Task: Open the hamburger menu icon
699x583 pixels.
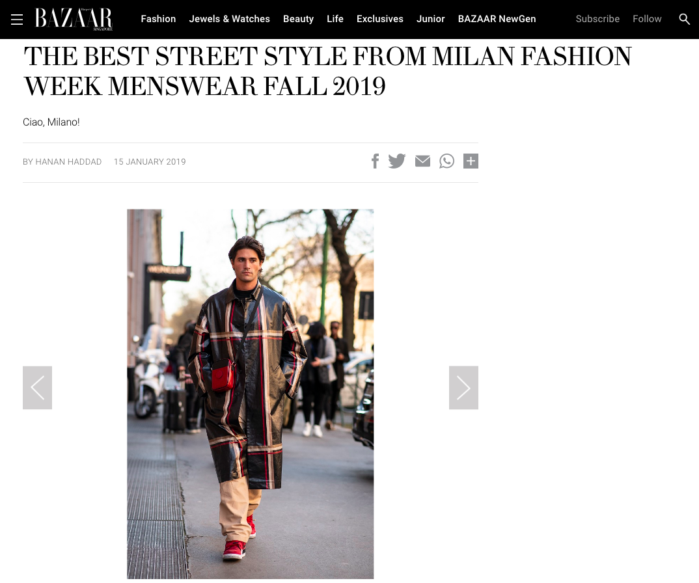Action: pyautogui.click(x=17, y=19)
